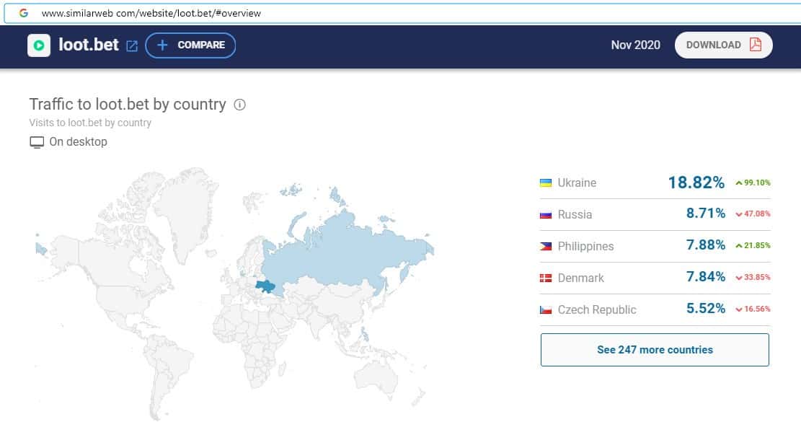Click Traffic to loot.bet by country heading
The width and height of the screenshot is (801, 422).
[x=128, y=104]
